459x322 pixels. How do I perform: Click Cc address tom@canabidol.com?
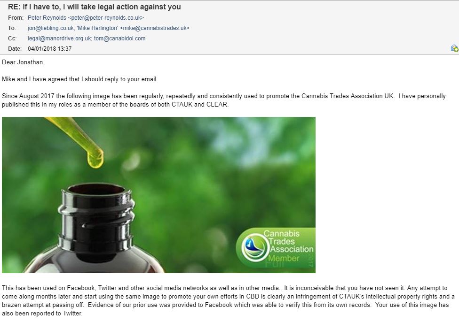120,38
